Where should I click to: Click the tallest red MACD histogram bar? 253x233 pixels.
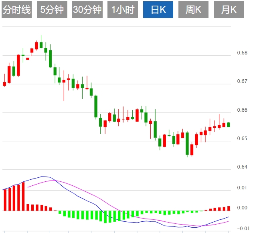pos(23,197)
